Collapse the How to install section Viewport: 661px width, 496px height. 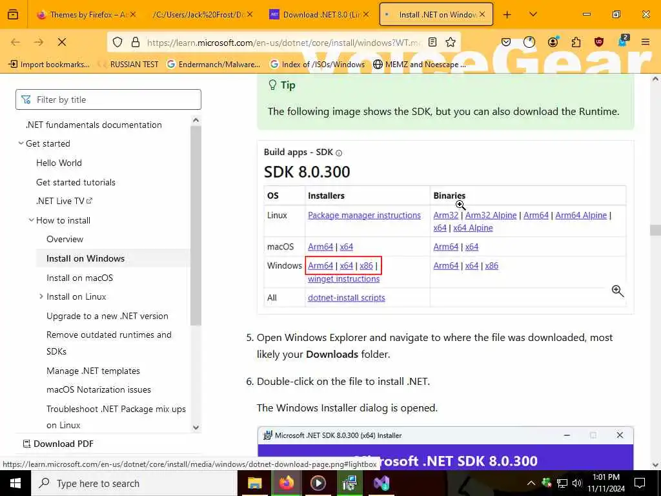[31, 220]
